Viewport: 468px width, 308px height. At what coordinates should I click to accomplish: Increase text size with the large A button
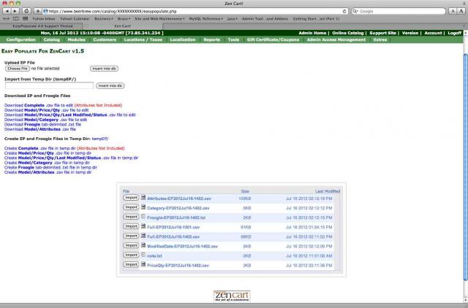[x=461, y=11]
